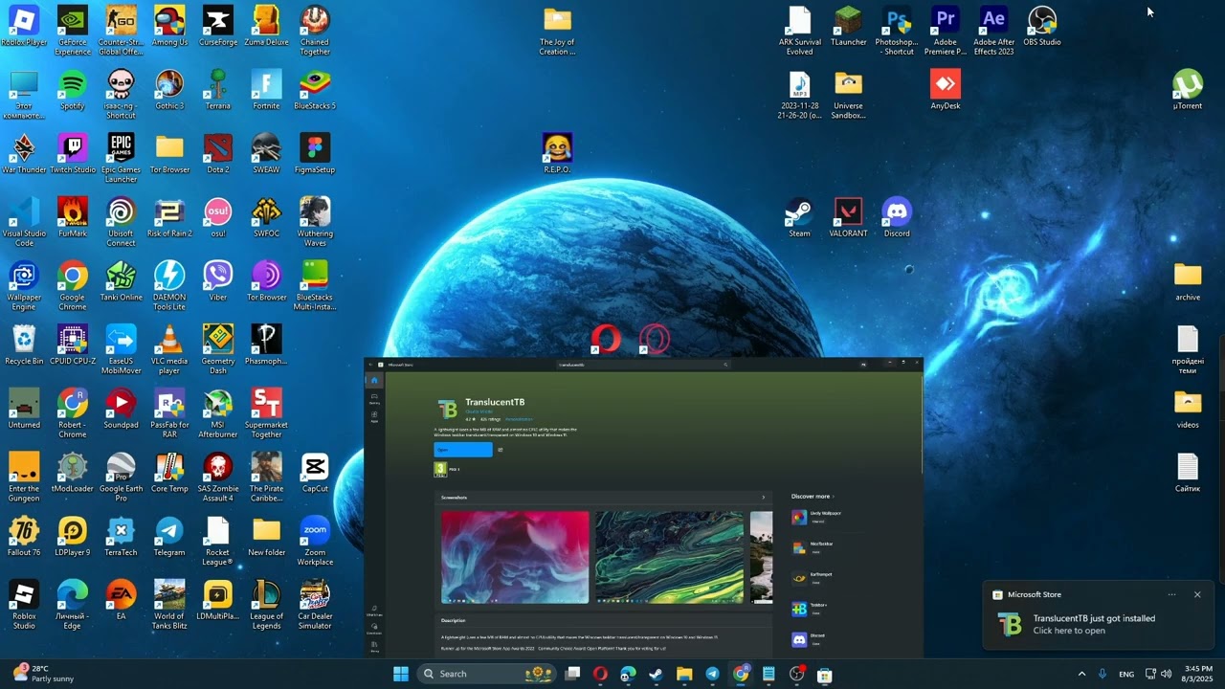This screenshot has width=1225, height=689.
Task: Switch to Chrome in the taskbar
Action: tap(741, 674)
